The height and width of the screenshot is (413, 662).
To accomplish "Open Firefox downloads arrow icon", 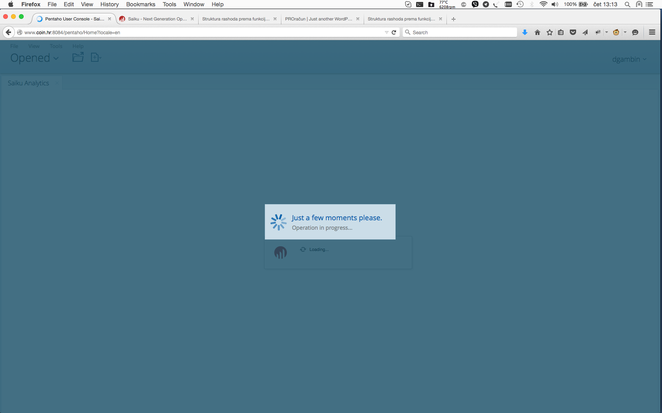I will [525, 32].
